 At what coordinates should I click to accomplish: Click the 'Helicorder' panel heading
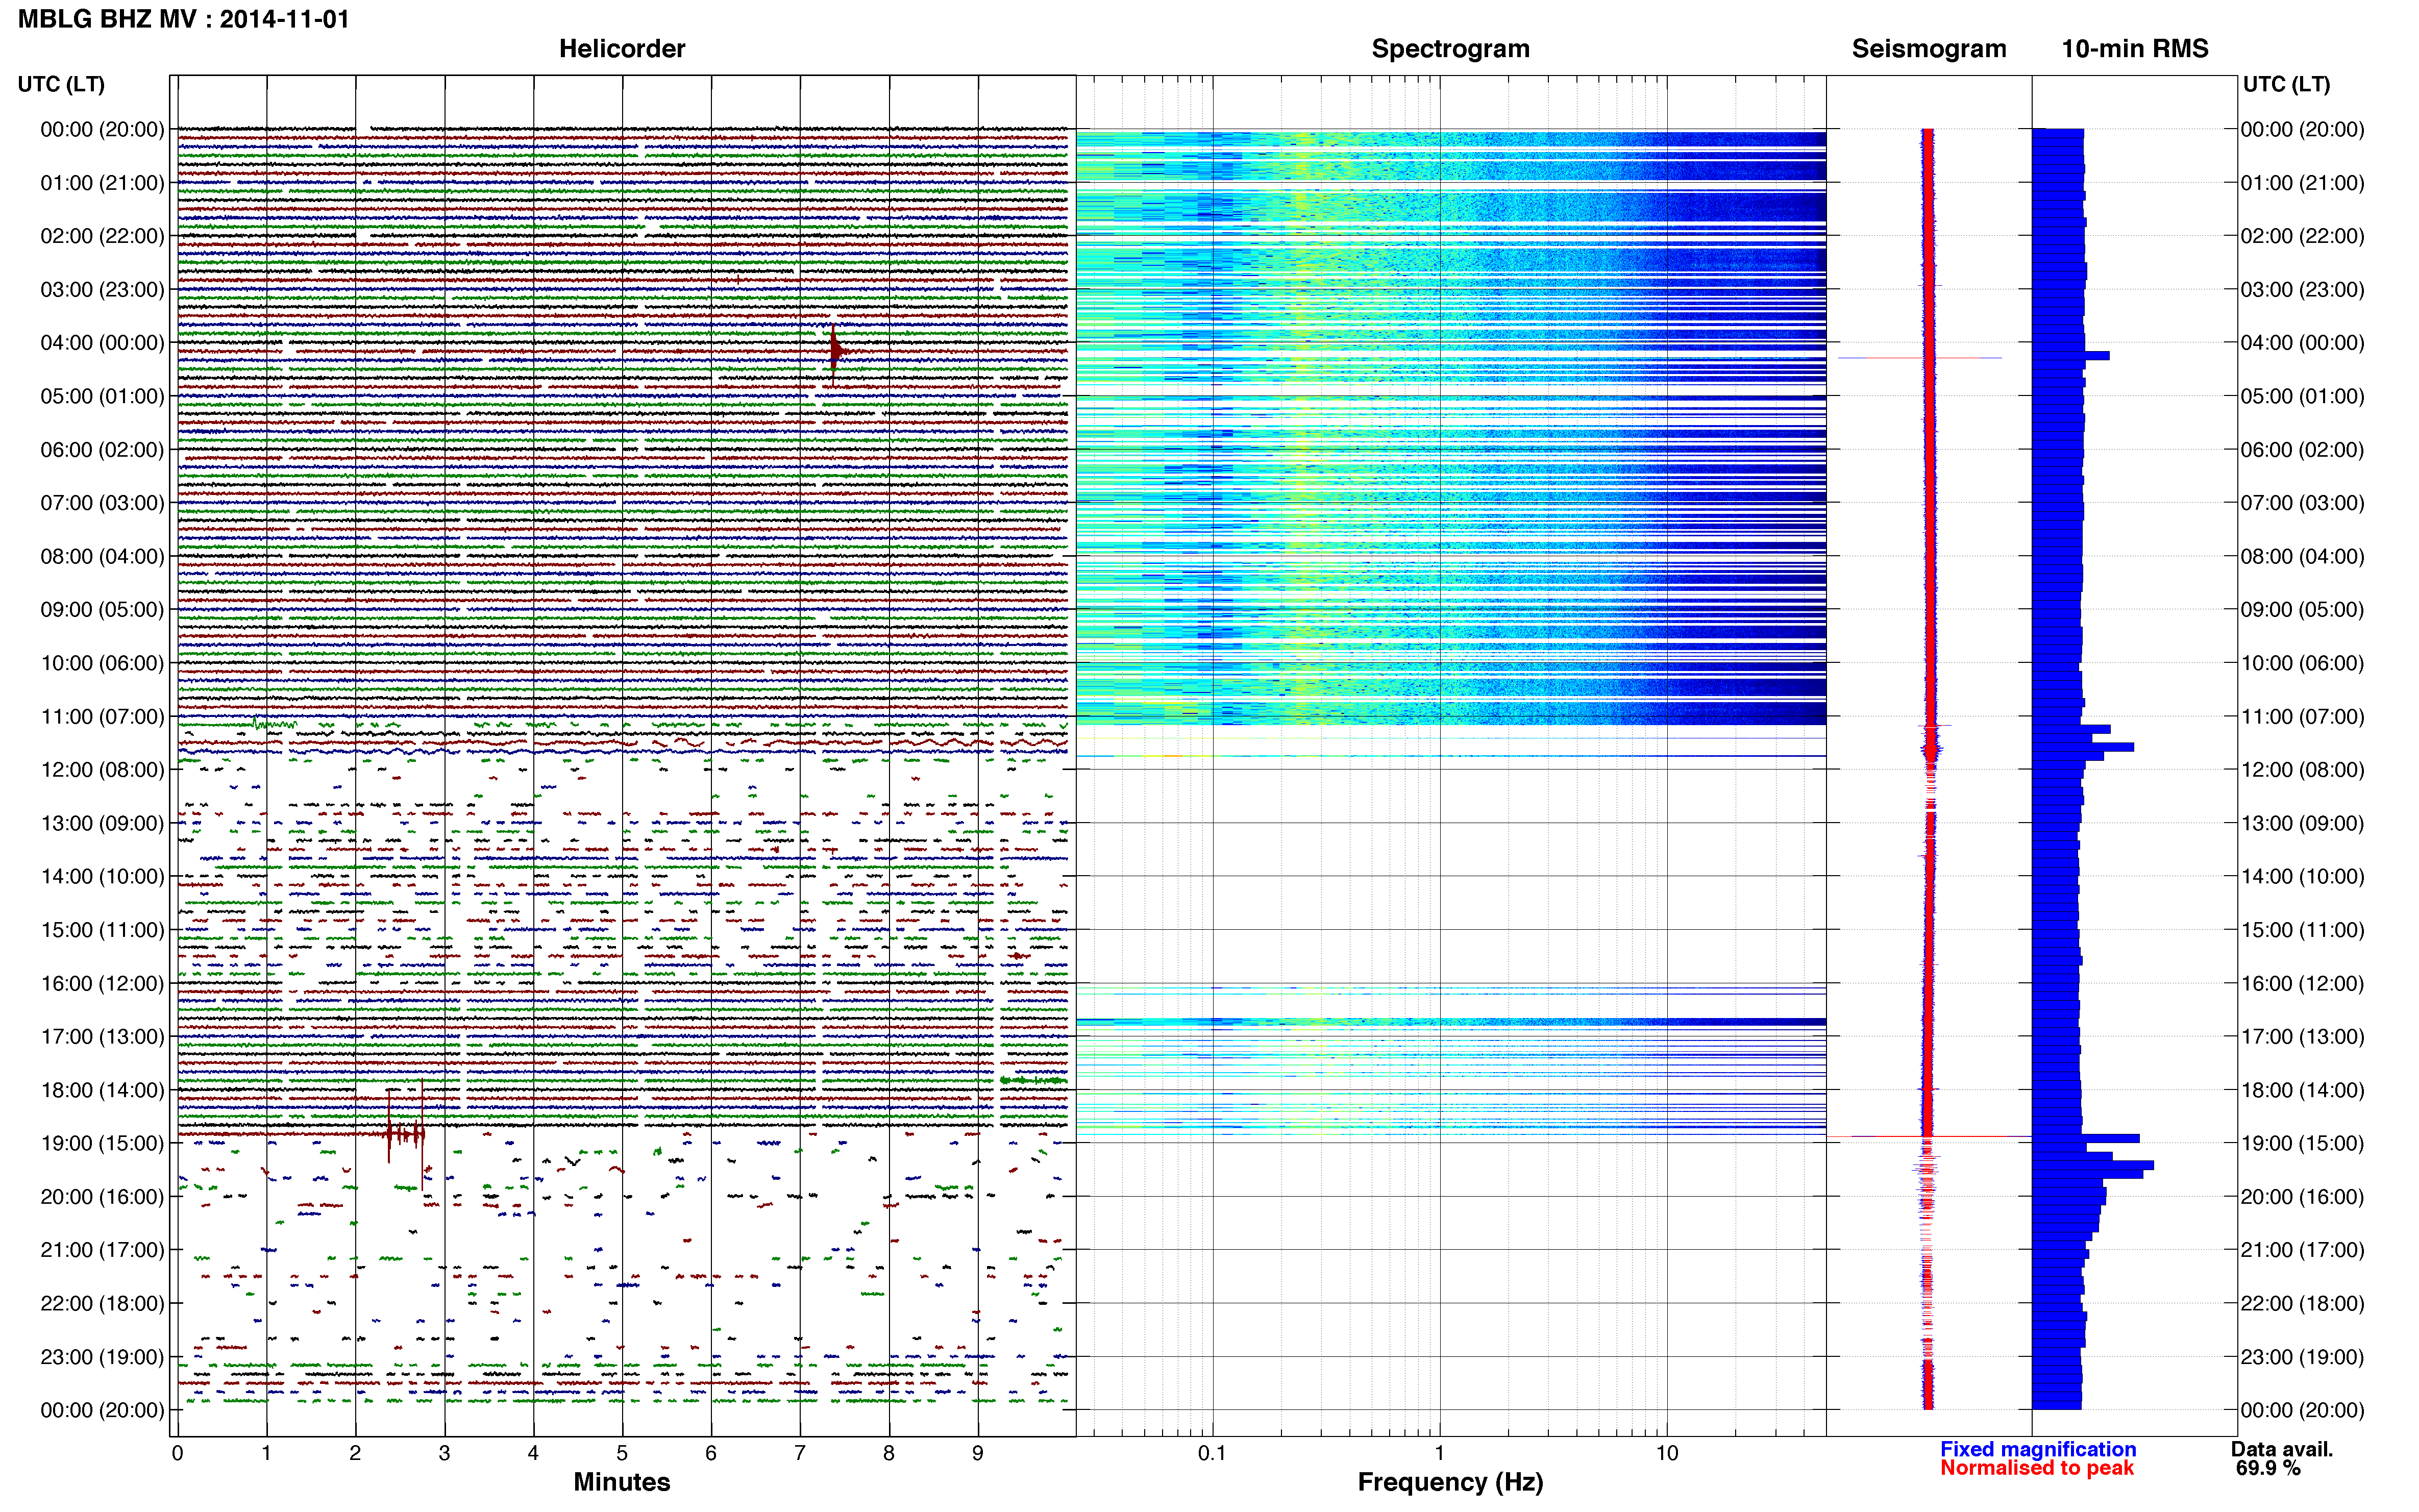coord(622,49)
